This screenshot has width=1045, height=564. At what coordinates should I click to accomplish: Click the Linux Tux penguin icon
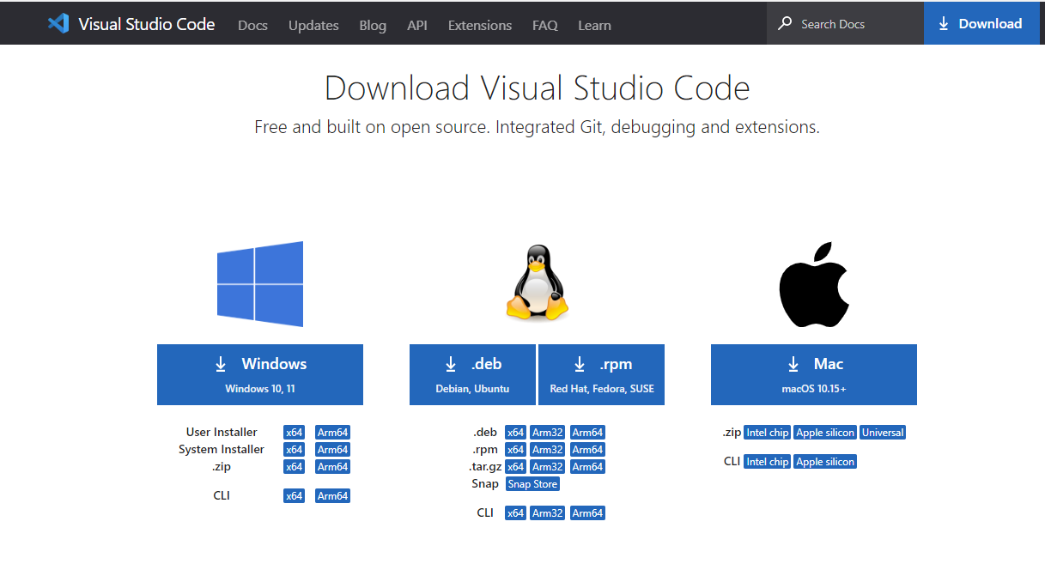(x=536, y=283)
